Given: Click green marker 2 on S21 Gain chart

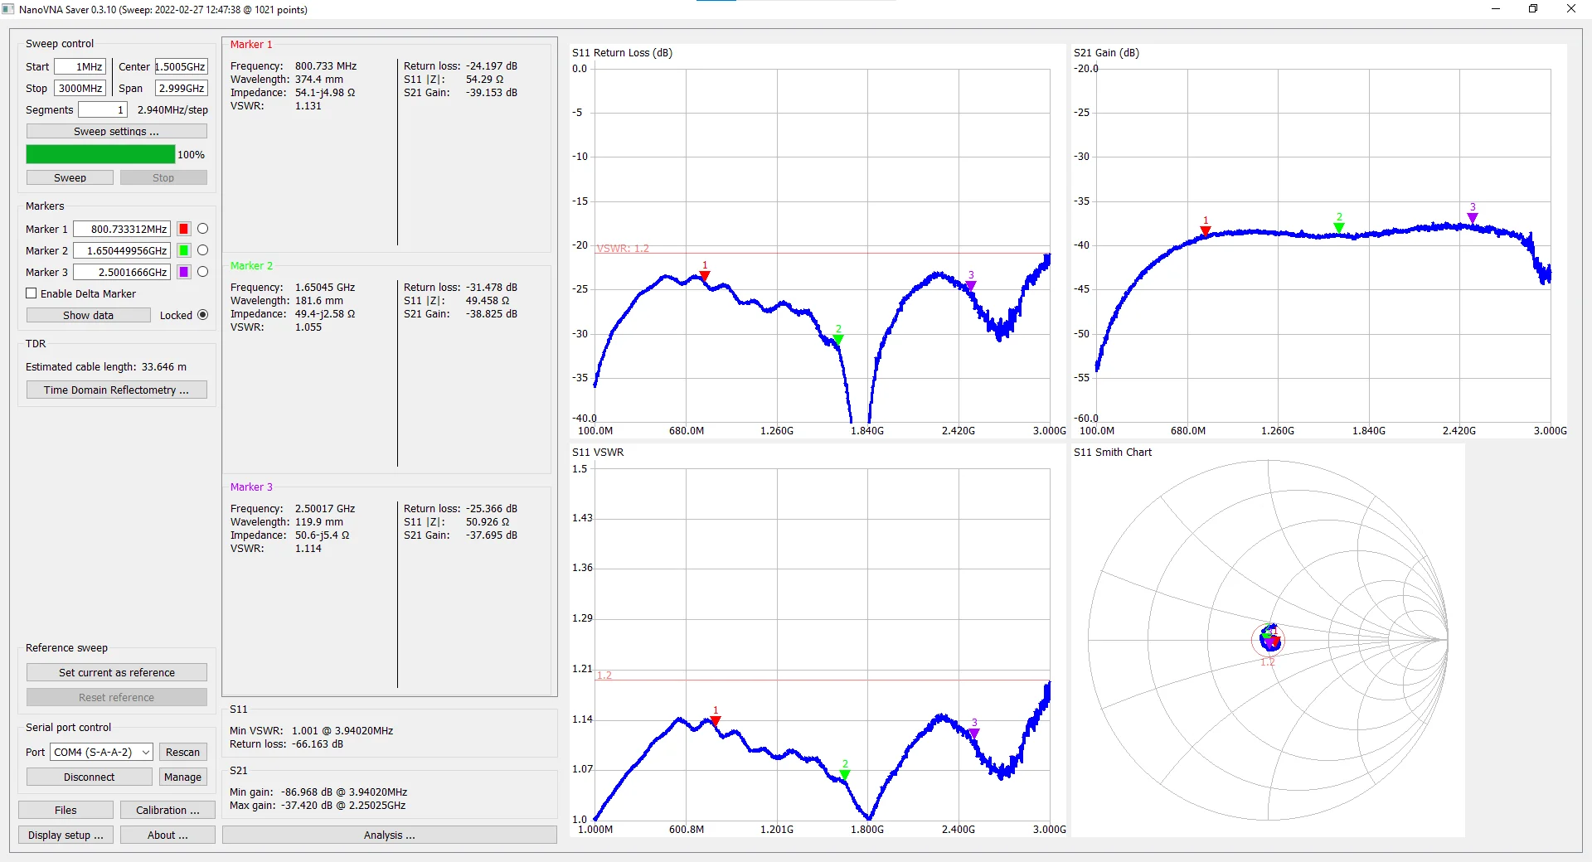Looking at the screenshot, I should click(1339, 227).
